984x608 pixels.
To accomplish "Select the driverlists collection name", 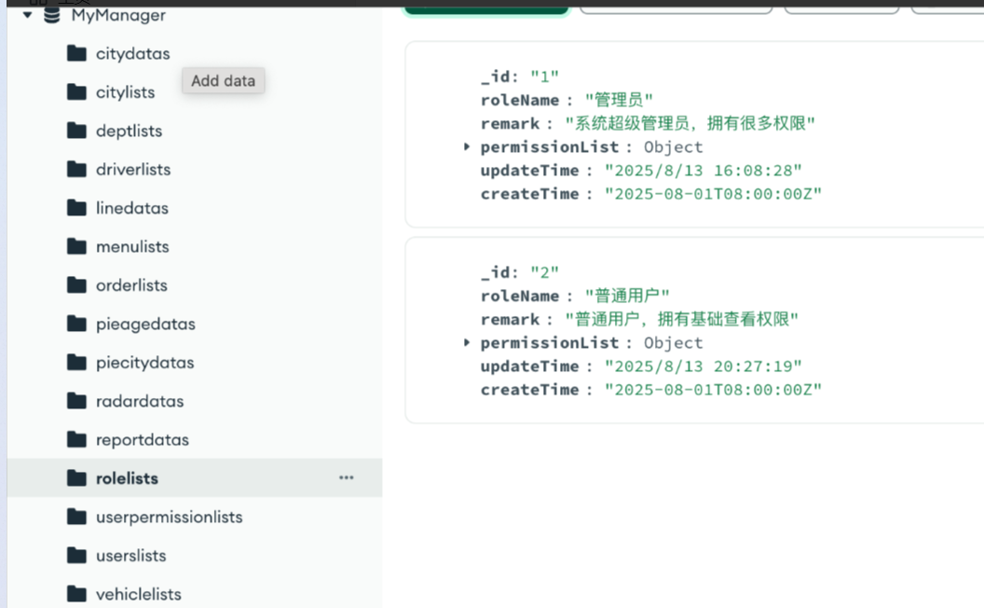I will (133, 170).
